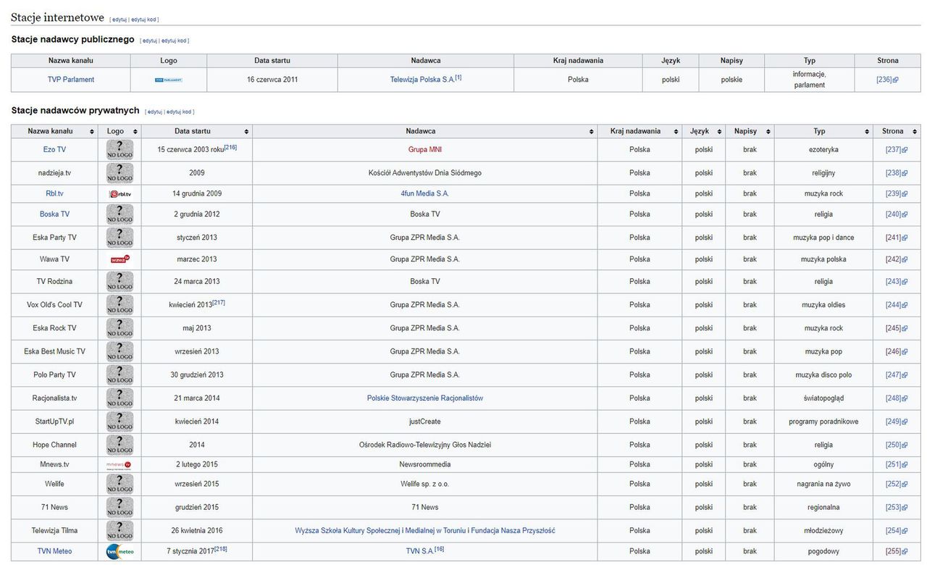Screen dimensions: 927x565
Task: Open the red Grupa MNI link
Action: (425, 150)
